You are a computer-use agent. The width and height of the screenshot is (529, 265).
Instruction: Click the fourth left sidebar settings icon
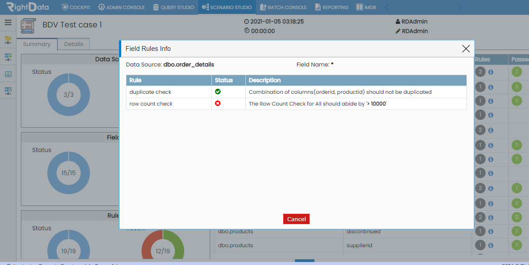click(8, 91)
